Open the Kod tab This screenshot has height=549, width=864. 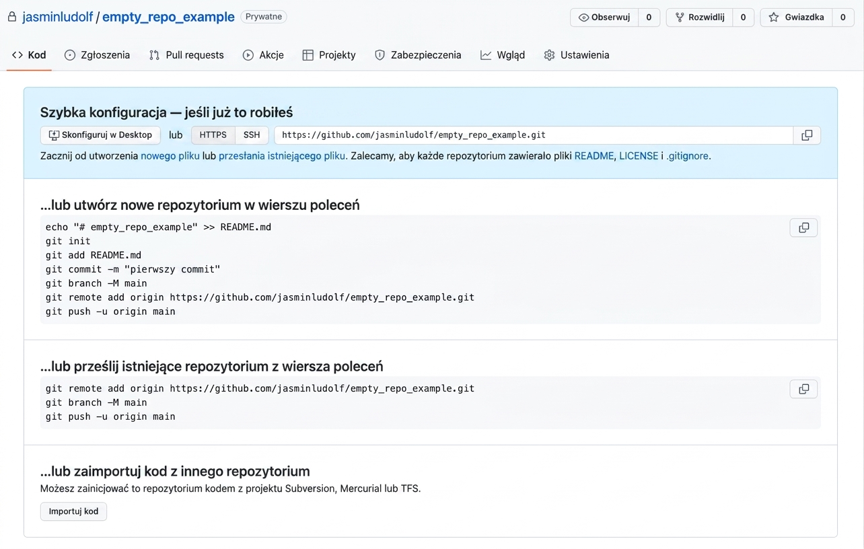[x=29, y=55]
